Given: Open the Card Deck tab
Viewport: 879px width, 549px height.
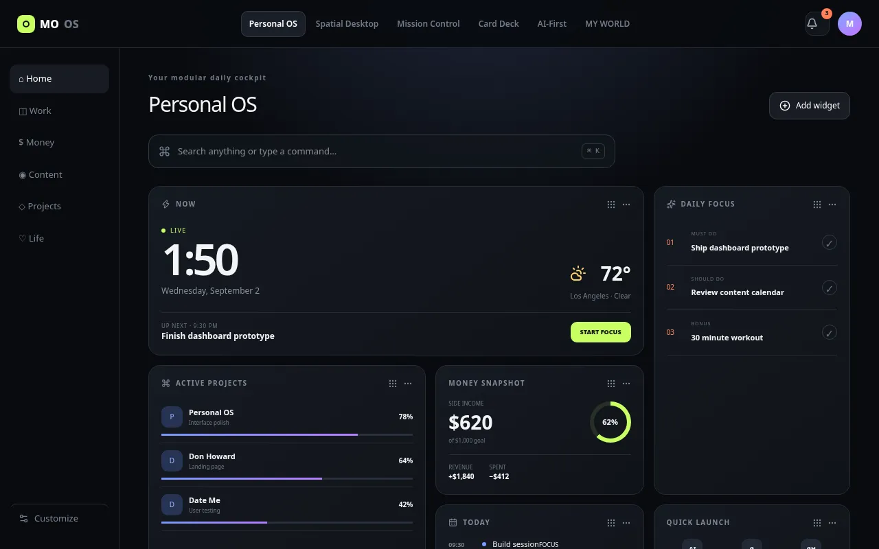Looking at the screenshot, I should tap(499, 24).
